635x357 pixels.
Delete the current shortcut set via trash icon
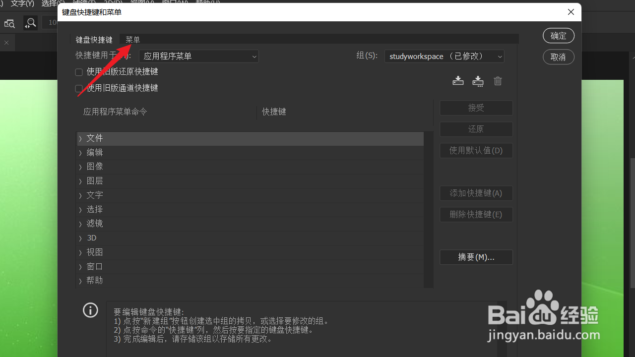[x=498, y=80]
